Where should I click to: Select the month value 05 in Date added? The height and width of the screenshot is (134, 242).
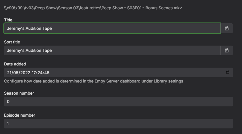pos(16,73)
